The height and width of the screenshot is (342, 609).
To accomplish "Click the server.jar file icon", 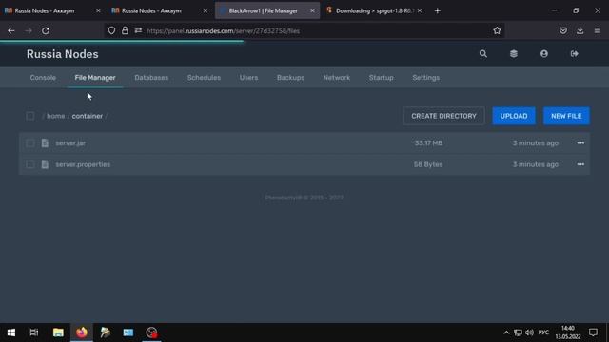I will [45, 143].
